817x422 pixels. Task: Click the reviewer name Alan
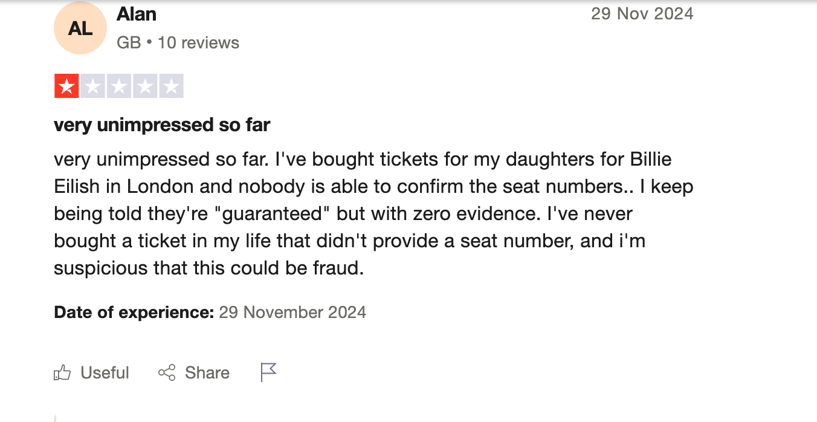tap(135, 14)
